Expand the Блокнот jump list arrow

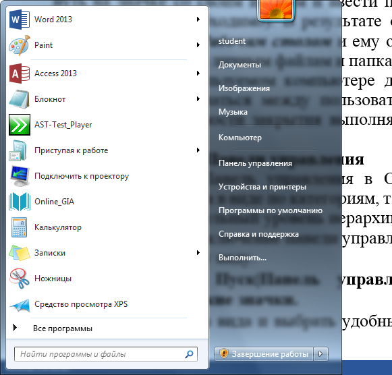[x=198, y=99]
